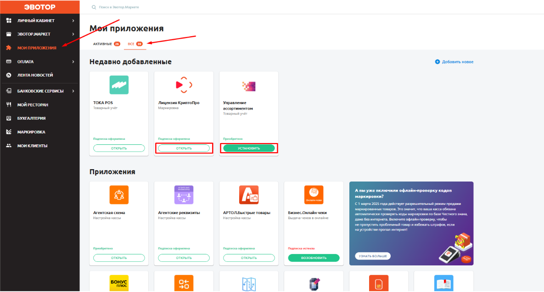The width and height of the screenshot is (544, 292).
Task: Click Возобновить for Бизнес.Онлайн чеки
Action: pyautogui.click(x=314, y=258)
